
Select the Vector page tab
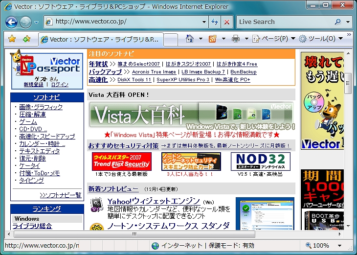coord(101,40)
